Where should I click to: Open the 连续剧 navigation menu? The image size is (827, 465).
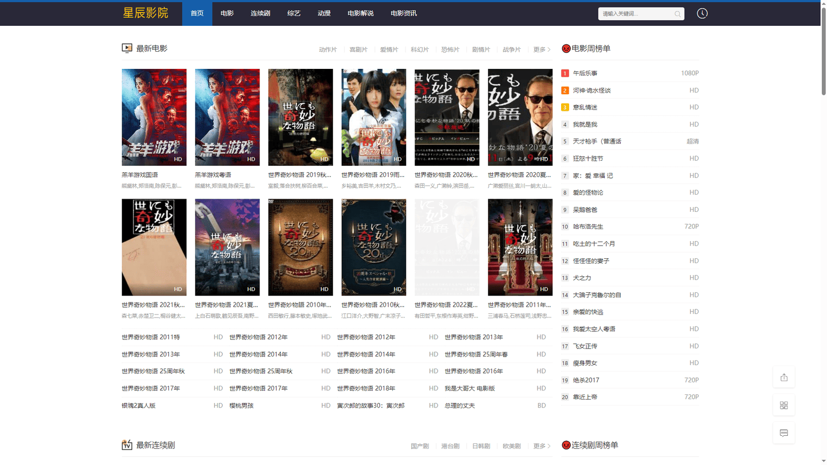260,13
